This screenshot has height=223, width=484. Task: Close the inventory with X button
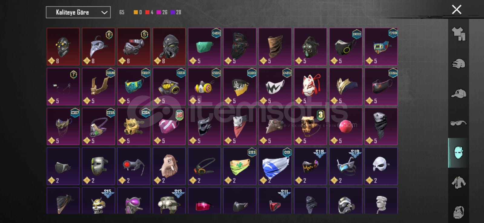point(456,9)
